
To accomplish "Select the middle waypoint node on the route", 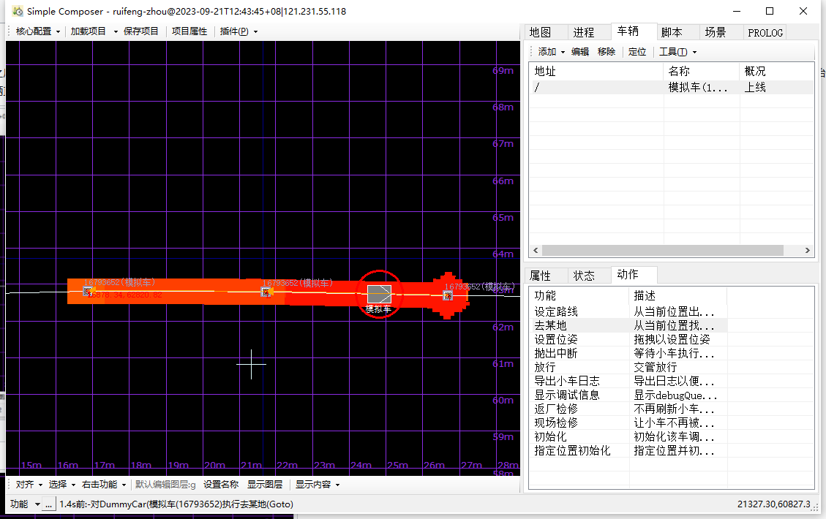I will tap(266, 292).
